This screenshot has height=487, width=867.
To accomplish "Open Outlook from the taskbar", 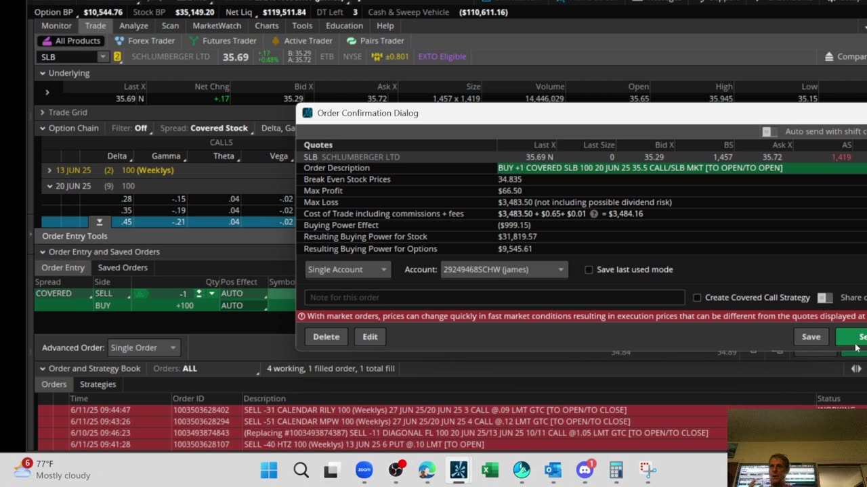I will click(x=553, y=470).
